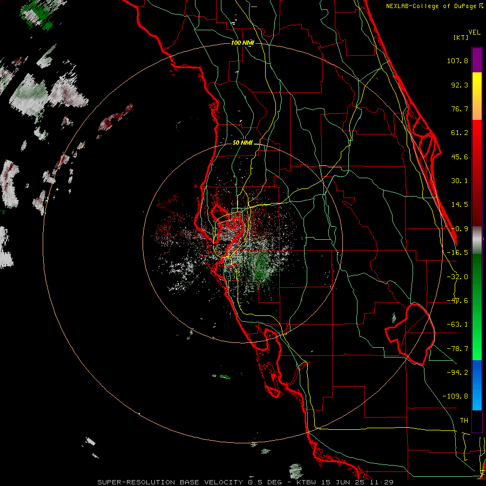Click the yellow-orange segment of the color bar

[477, 96]
